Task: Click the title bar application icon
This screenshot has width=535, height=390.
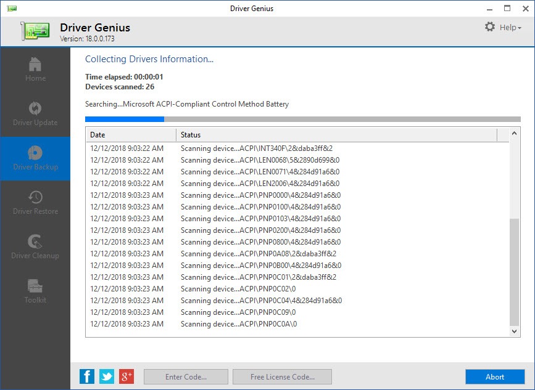Action: coord(12,9)
